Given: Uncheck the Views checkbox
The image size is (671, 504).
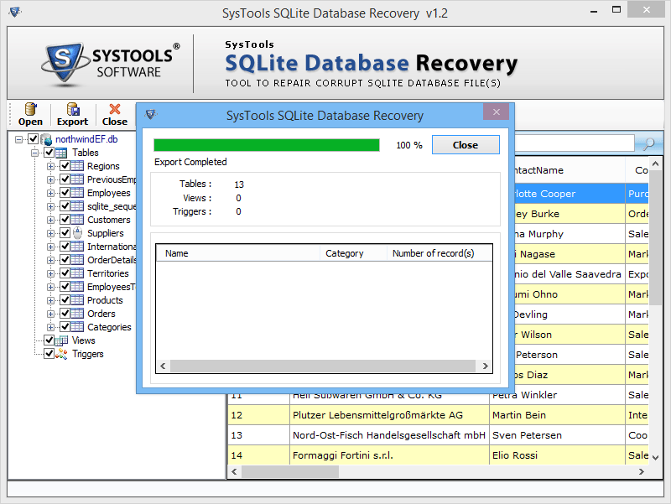Looking at the screenshot, I should pyautogui.click(x=49, y=340).
